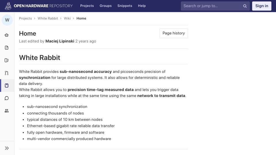The image size is (276, 155).
Task: Click the Page history button
Action: (174, 33)
